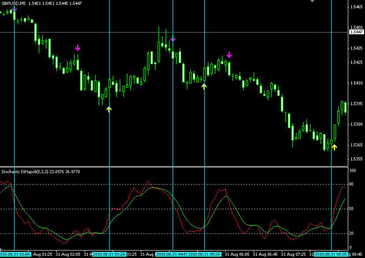Select the 2010.08.31 01:05 time label
This screenshot has width=365, height=258.
tap(15, 254)
